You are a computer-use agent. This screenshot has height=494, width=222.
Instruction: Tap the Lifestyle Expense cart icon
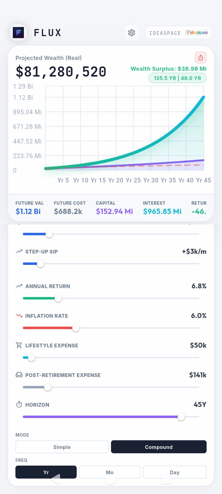point(19,345)
